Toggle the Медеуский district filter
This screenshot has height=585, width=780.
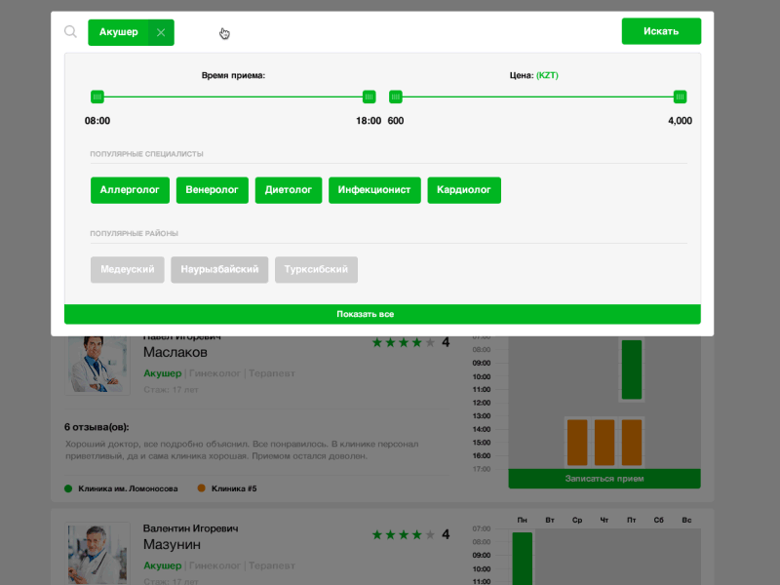(x=128, y=270)
